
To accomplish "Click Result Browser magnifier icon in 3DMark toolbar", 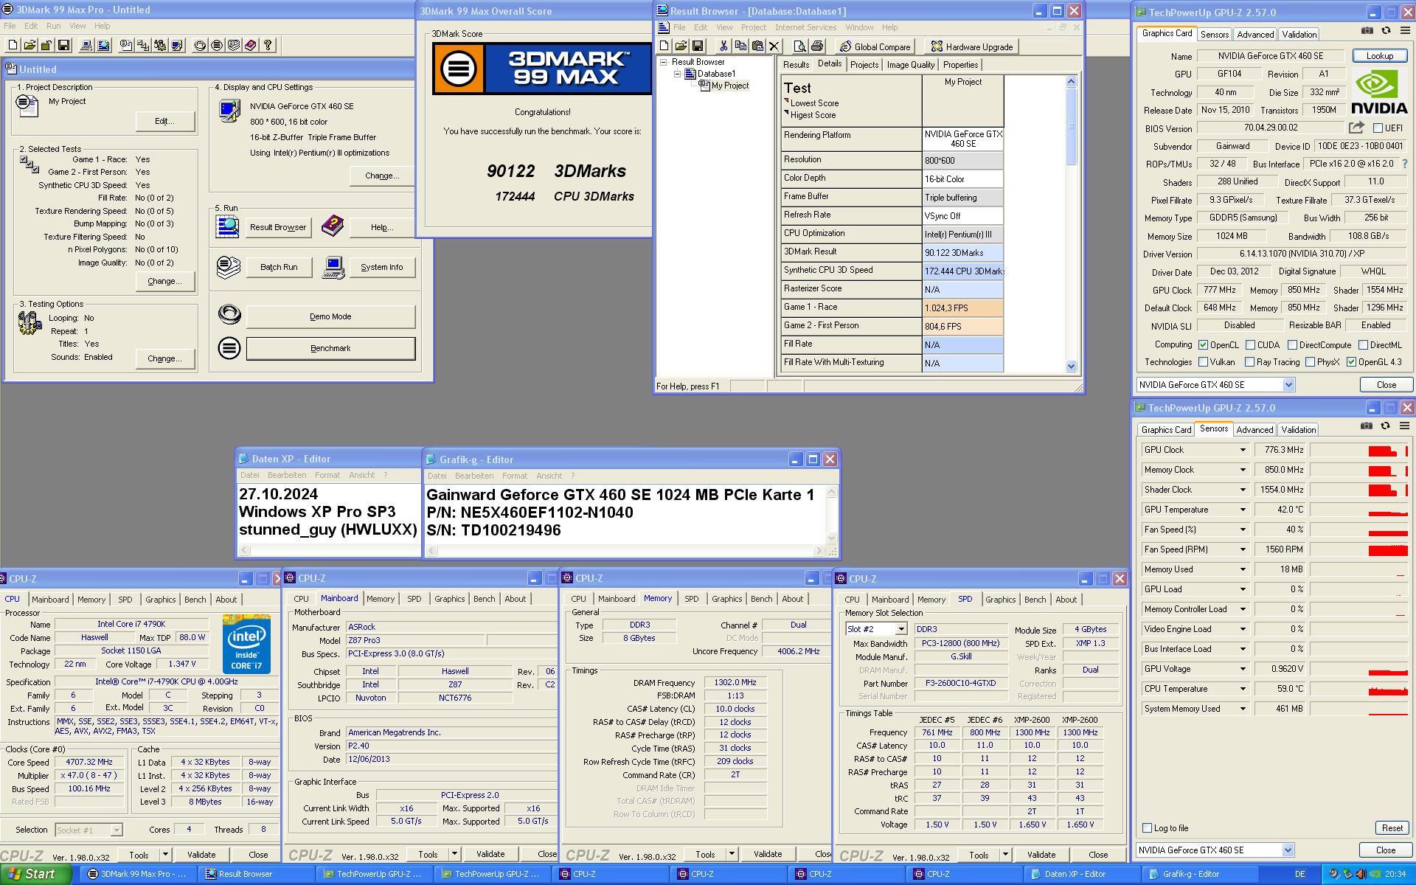I will pyautogui.click(x=104, y=45).
